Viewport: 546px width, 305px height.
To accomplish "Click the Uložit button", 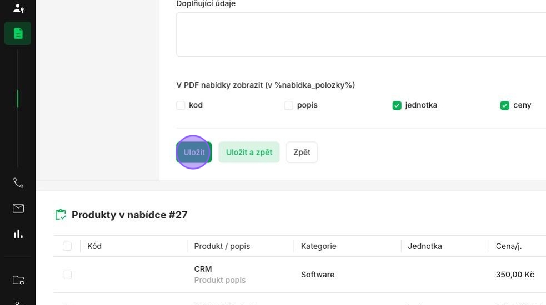I will pos(194,152).
